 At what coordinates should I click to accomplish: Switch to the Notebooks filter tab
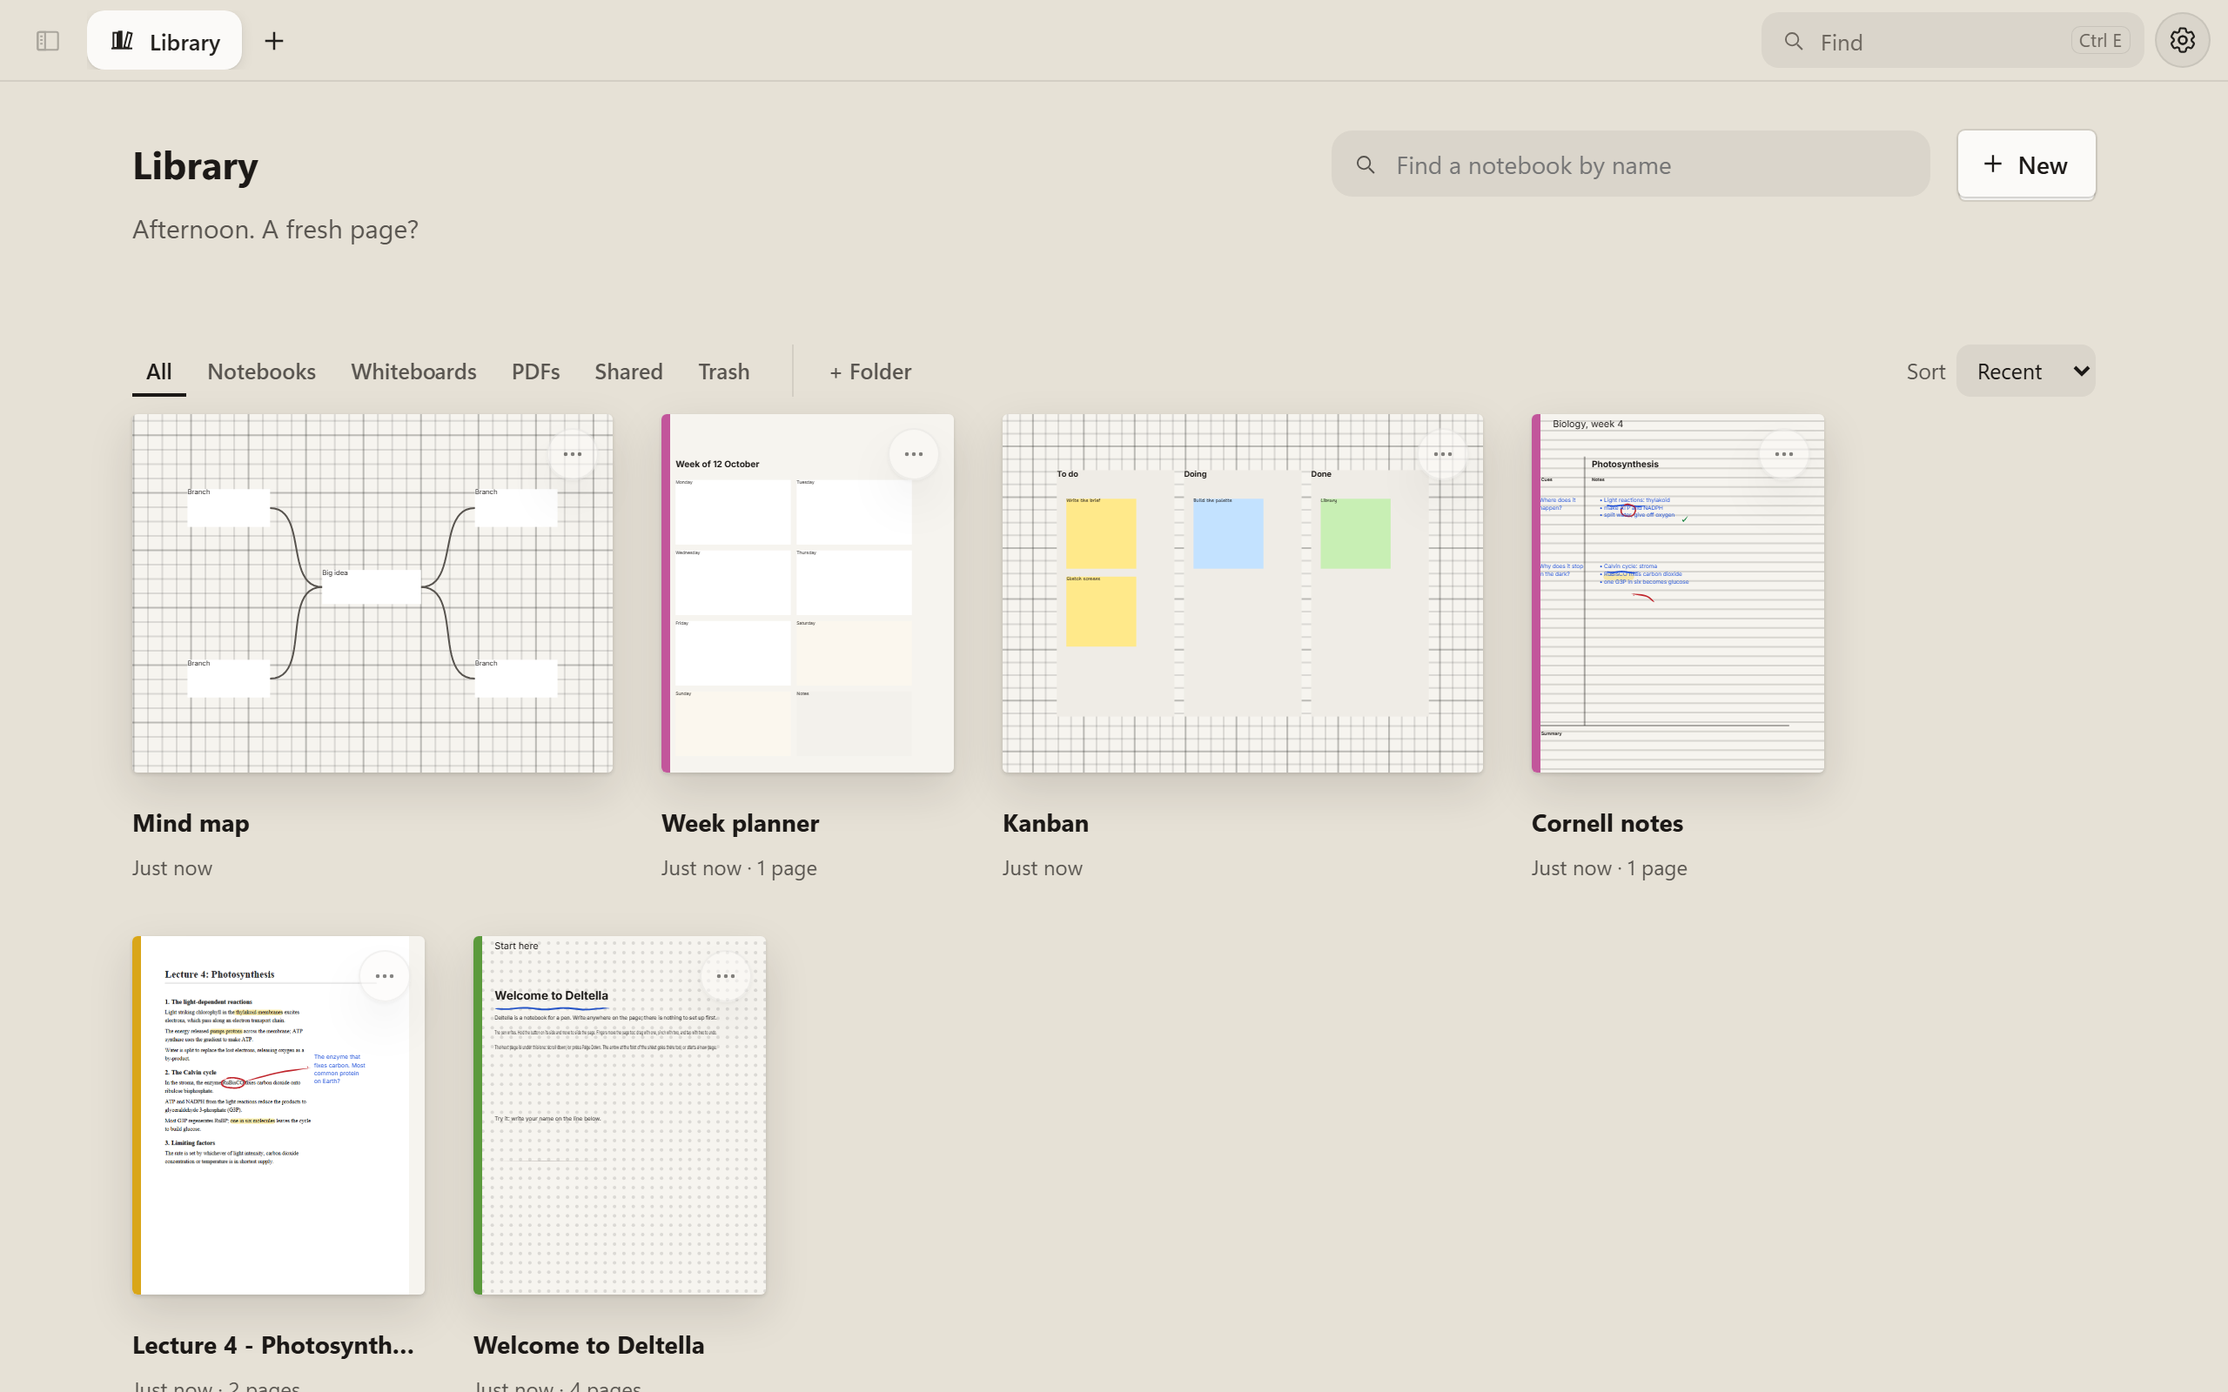tap(261, 371)
